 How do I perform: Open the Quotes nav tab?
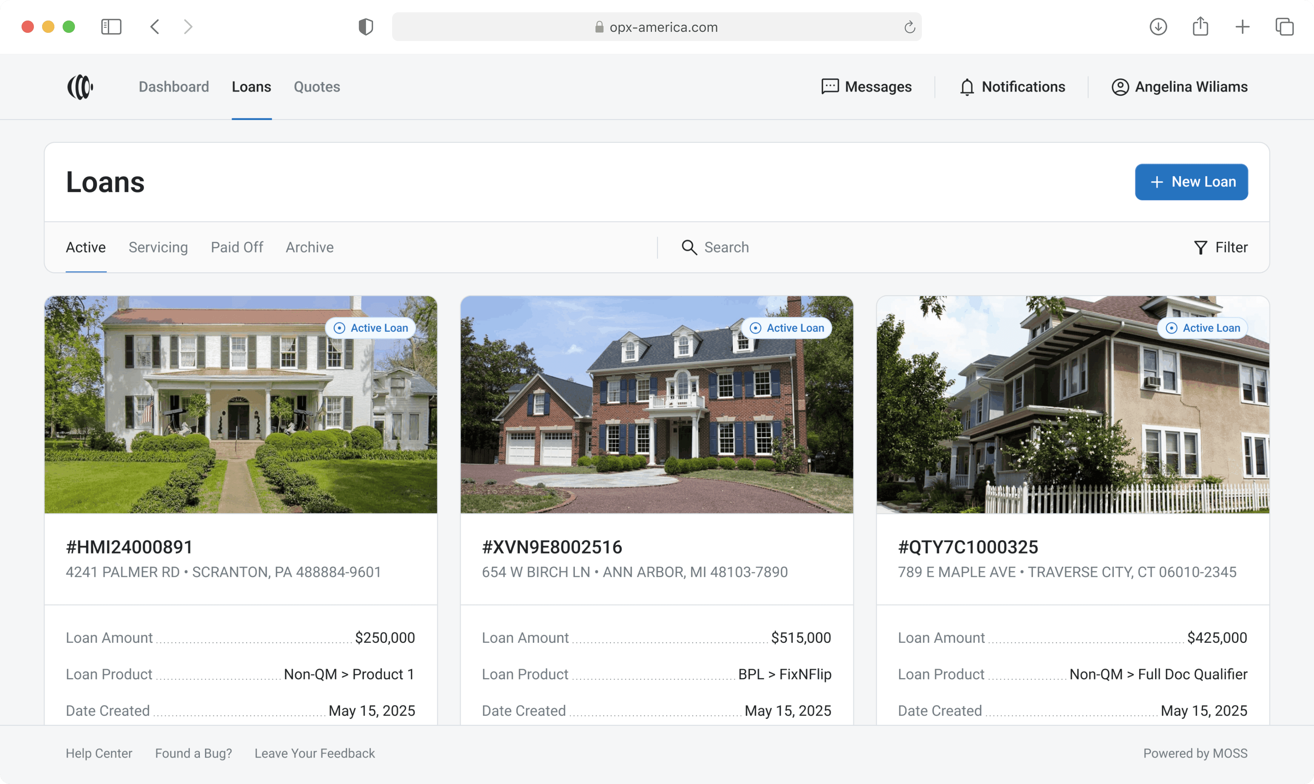(317, 87)
